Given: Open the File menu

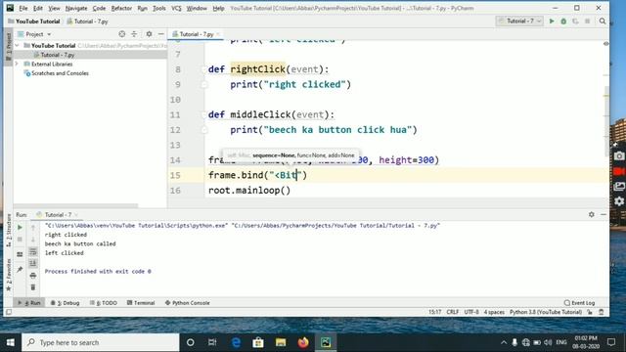Looking at the screenshot, I should (x=23, y=8).
